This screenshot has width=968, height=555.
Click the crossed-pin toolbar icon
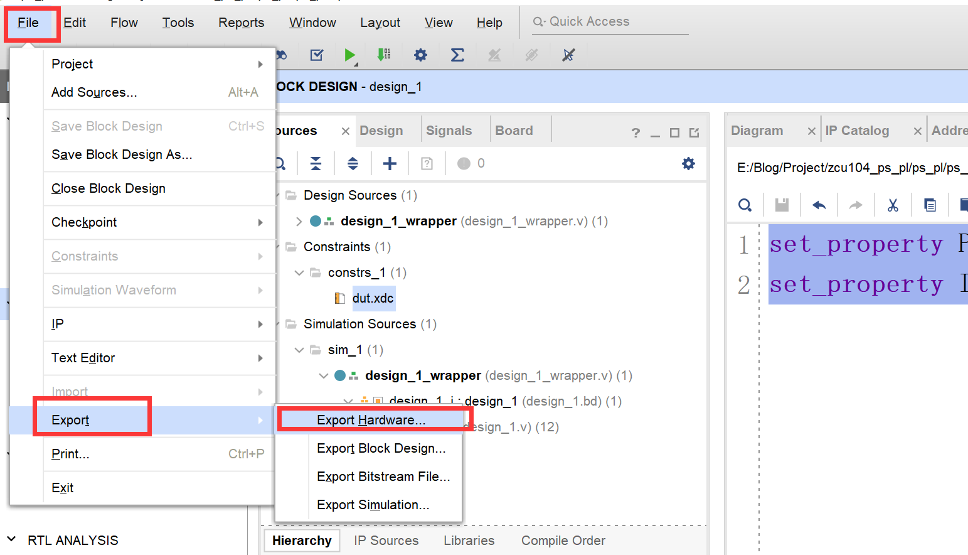568,55
